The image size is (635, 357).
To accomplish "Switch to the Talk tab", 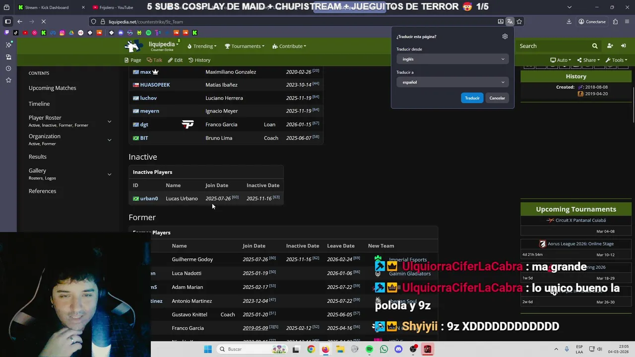I will pyautogui.click(x=154, y=60).
